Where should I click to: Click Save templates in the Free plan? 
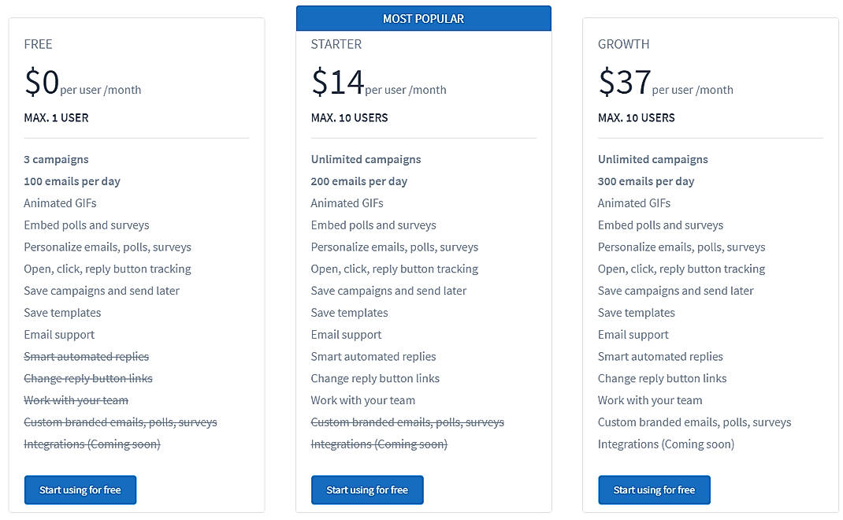(62, 313)
